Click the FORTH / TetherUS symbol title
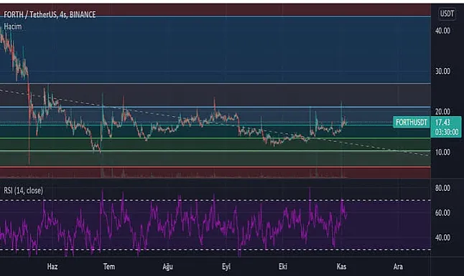The image size is (464, 276). (50, 14)
